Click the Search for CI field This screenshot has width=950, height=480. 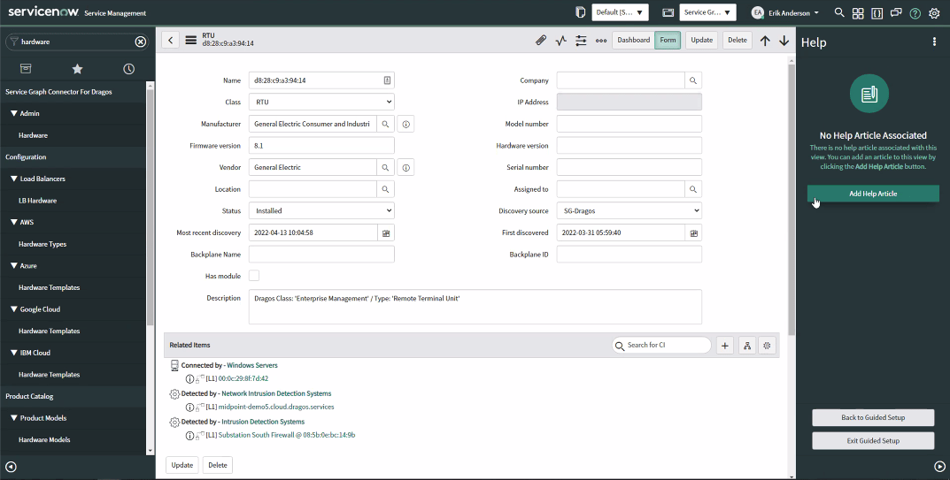(661, 345)
